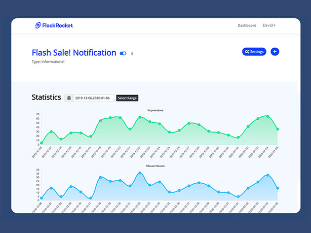
Task: Click the Impressions data point for 2019-12-22
Action: point(140,117)
